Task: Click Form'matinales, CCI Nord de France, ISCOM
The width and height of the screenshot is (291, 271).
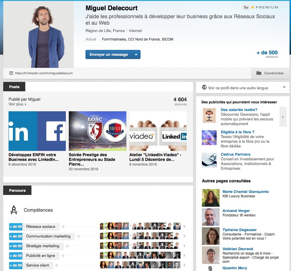Action: [138, 39]
